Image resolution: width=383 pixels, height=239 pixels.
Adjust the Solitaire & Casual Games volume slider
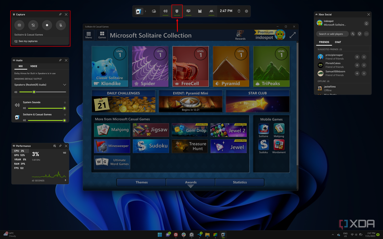pos(46,120)
